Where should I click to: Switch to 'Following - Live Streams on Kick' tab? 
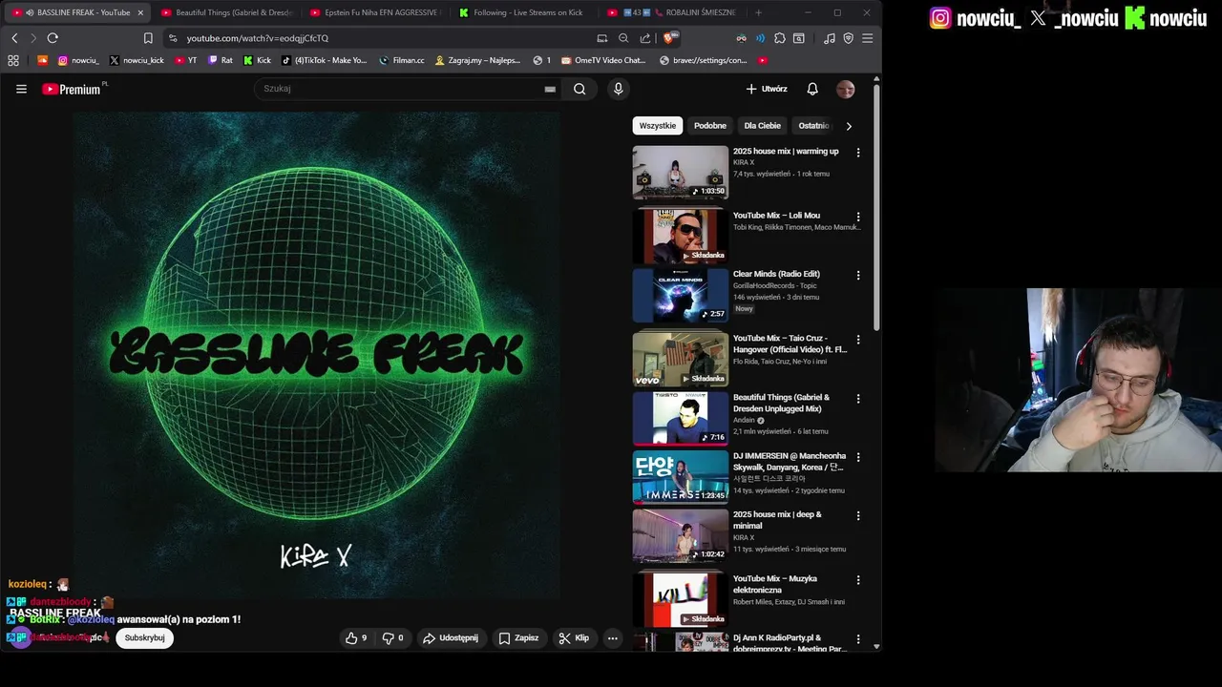tap(523, 12)
